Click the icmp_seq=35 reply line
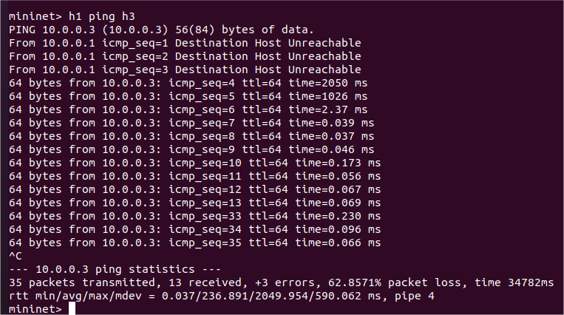 [x=194, y=243]
